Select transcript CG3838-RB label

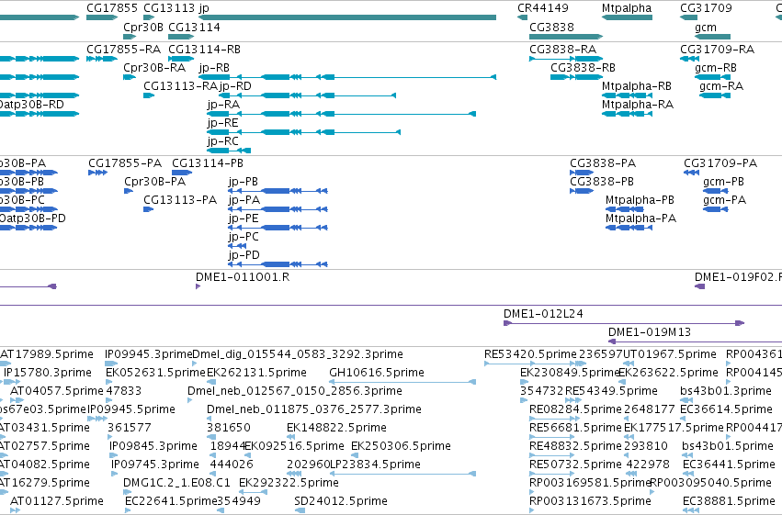pyautogui.click(x=583, y=68)
